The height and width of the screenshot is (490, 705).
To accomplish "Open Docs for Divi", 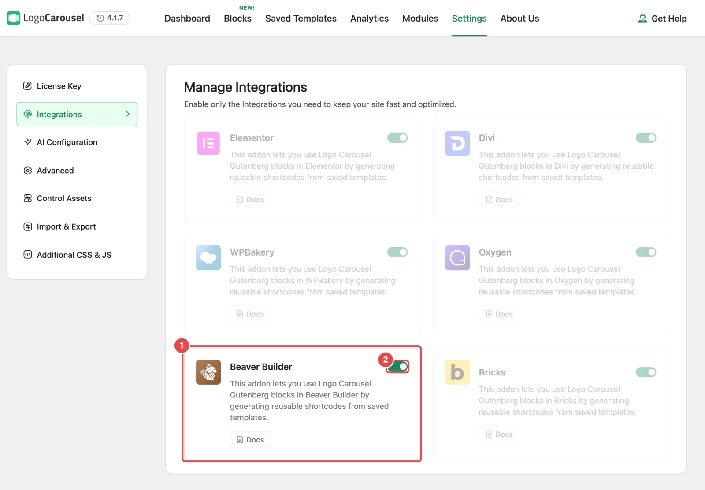I will (499, 200).
